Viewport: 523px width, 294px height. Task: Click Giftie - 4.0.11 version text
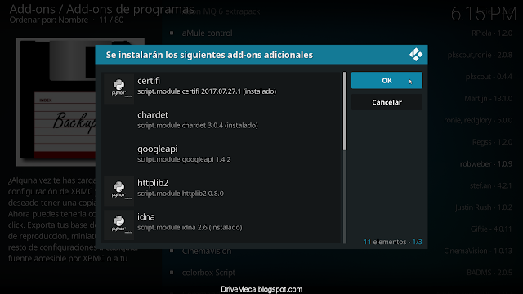pos(491,229)
